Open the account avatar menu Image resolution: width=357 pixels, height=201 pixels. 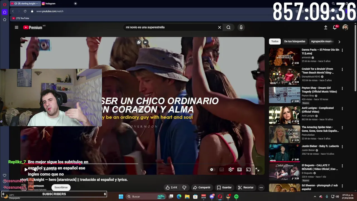tap(345, 27)
